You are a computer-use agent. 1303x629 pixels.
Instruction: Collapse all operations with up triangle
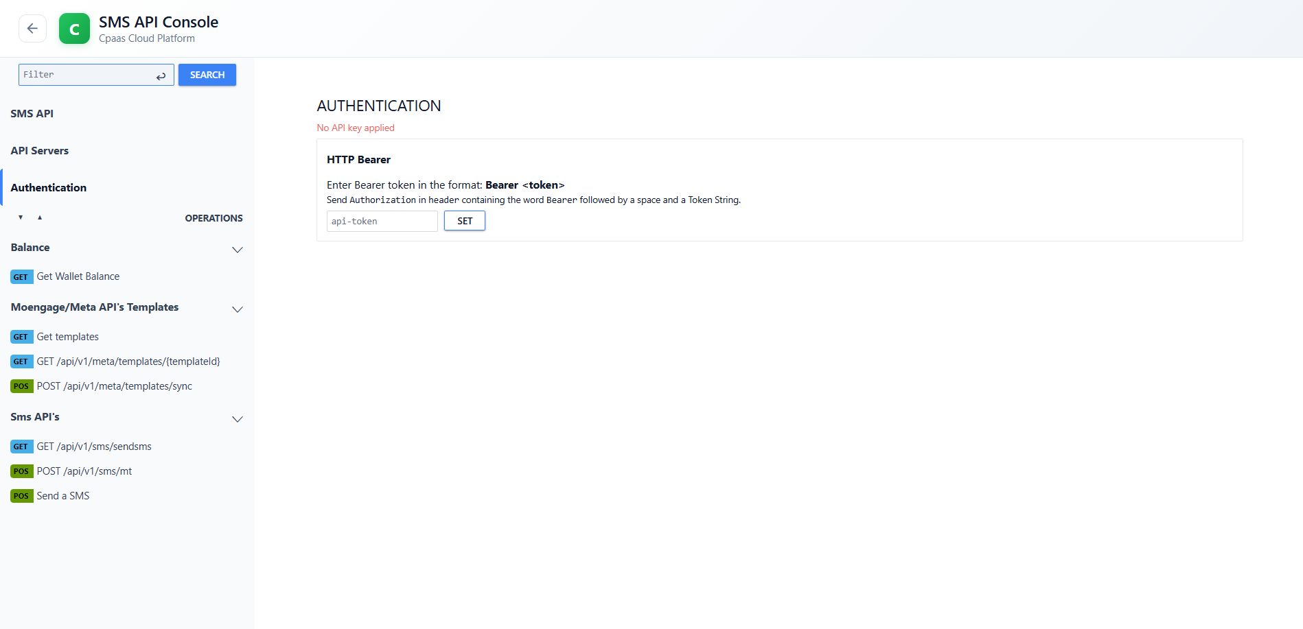pos(40,217)
